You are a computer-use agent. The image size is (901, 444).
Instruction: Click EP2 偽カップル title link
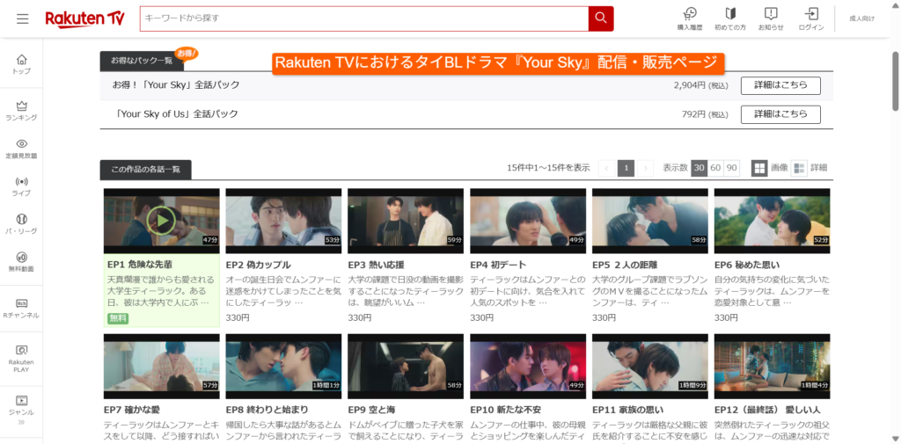pos(258,265)
